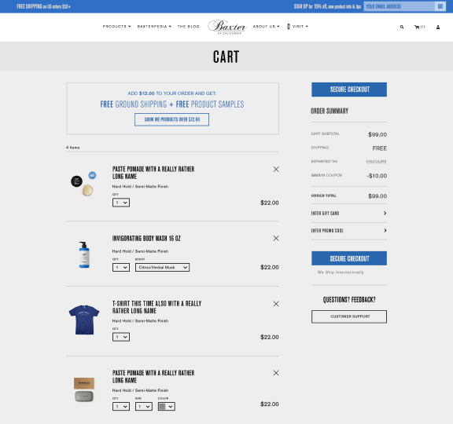Click T-Shirt This Time Also product title
Screen dimensions: 453x424
click(157, 307)
